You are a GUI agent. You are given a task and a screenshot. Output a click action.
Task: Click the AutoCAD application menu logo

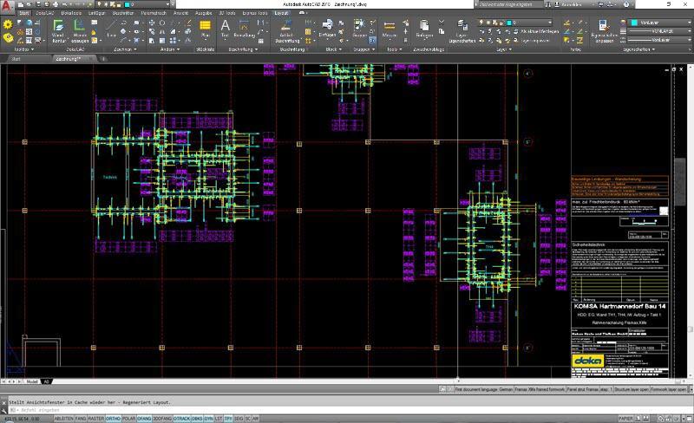[x=8, y=7]
